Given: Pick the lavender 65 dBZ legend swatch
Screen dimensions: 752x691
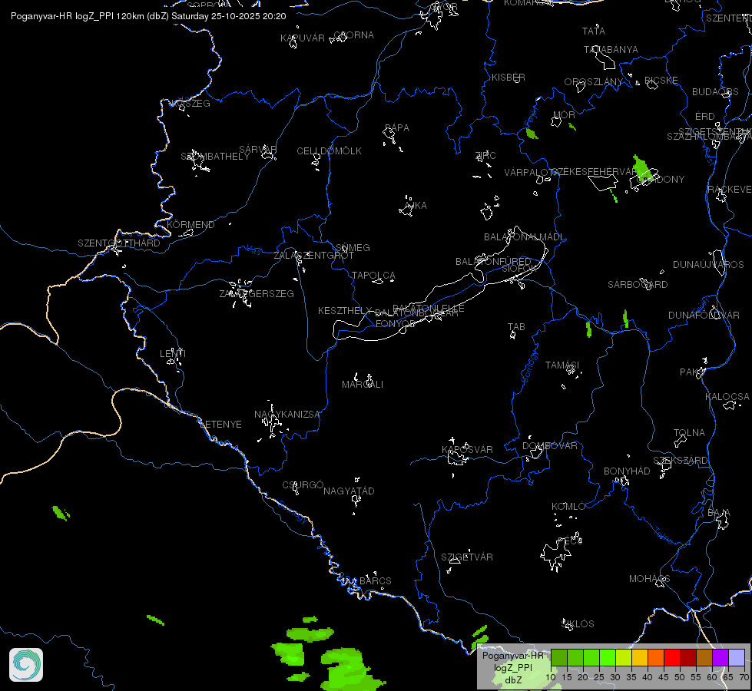Looking at the screenshot, I should (x=737, y=658).
